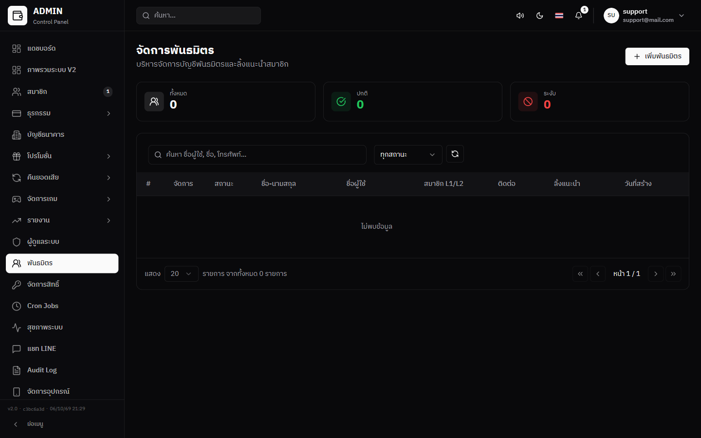Click the วันที่สร้าง column header
Viewport: 701px width, 438px height.
click(x=638, y=184)
